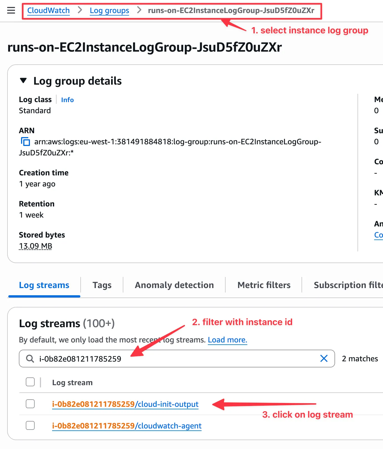Click the Load more link
Image resolution: width=383 pixels, height=449 pixels.
(227, 340)
